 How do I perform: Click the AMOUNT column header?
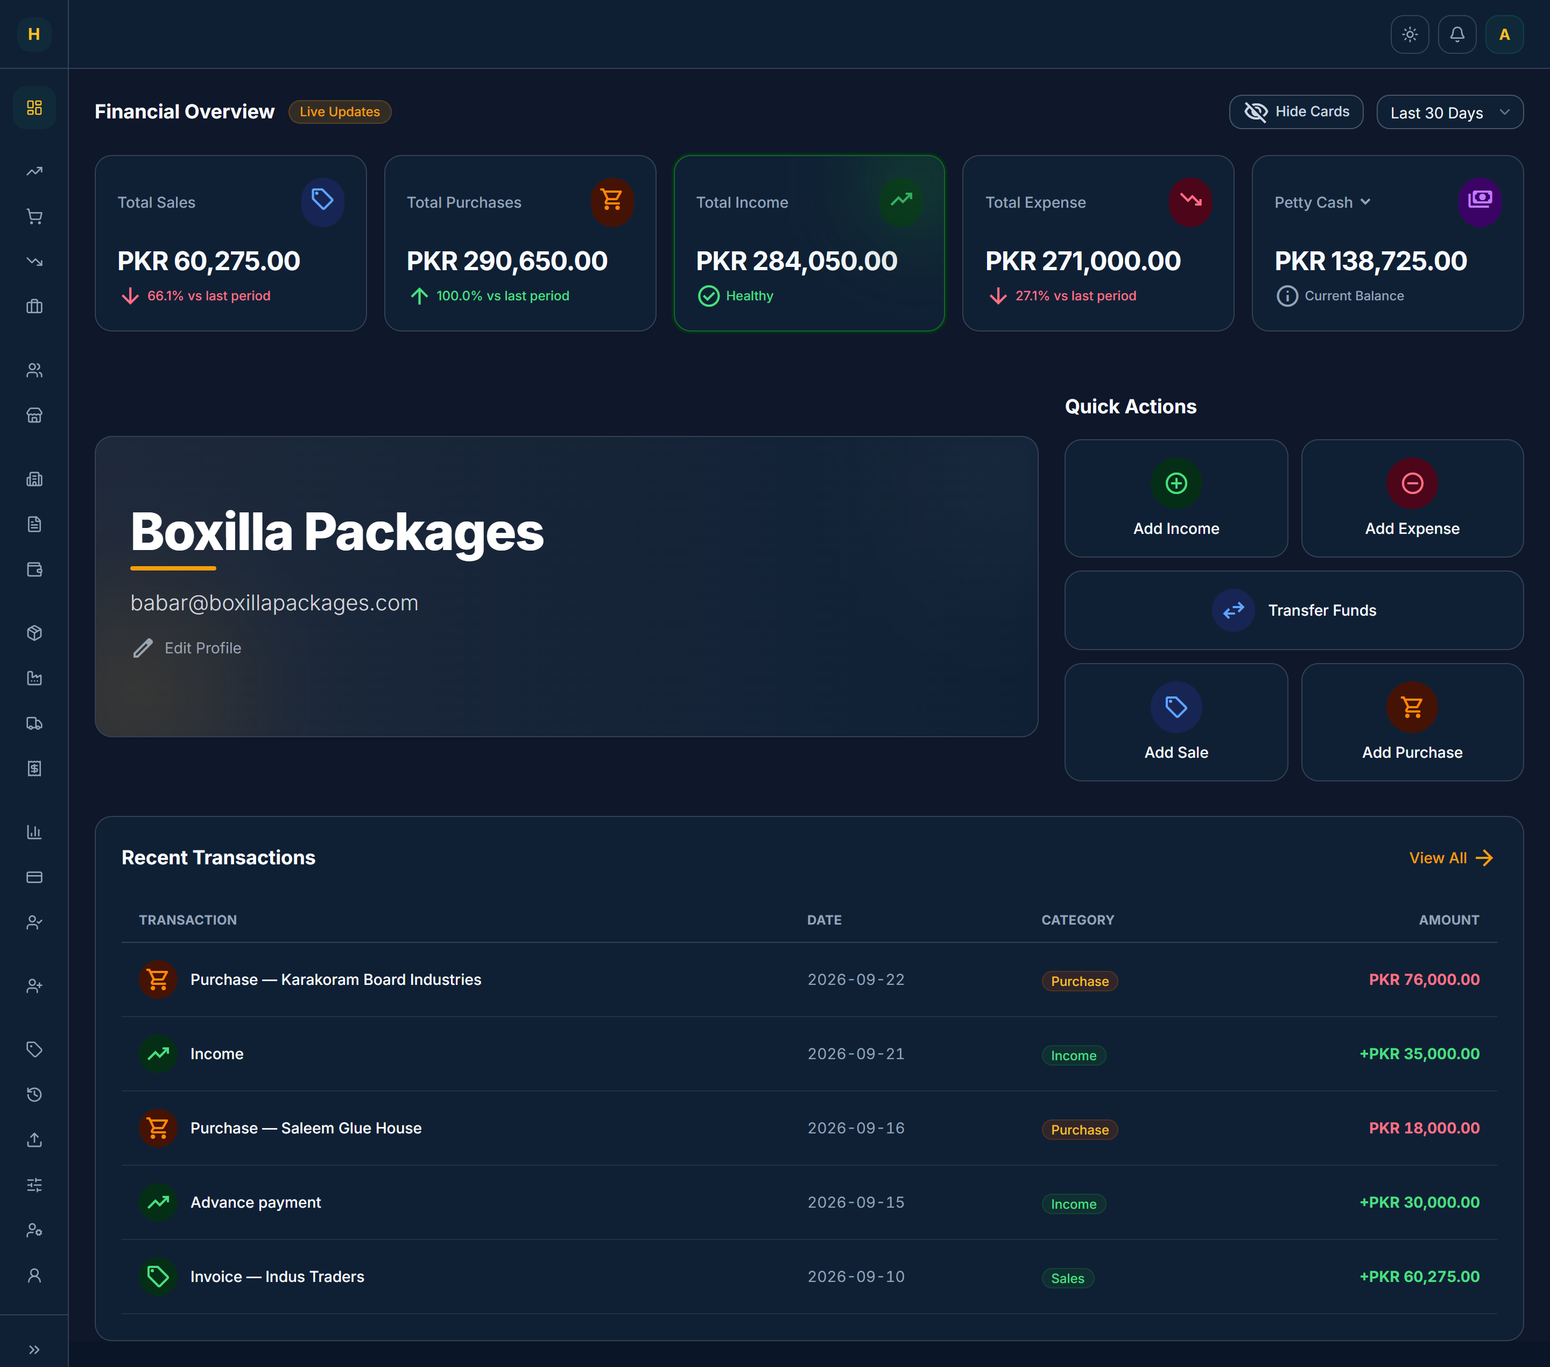tap(1449, 920)
